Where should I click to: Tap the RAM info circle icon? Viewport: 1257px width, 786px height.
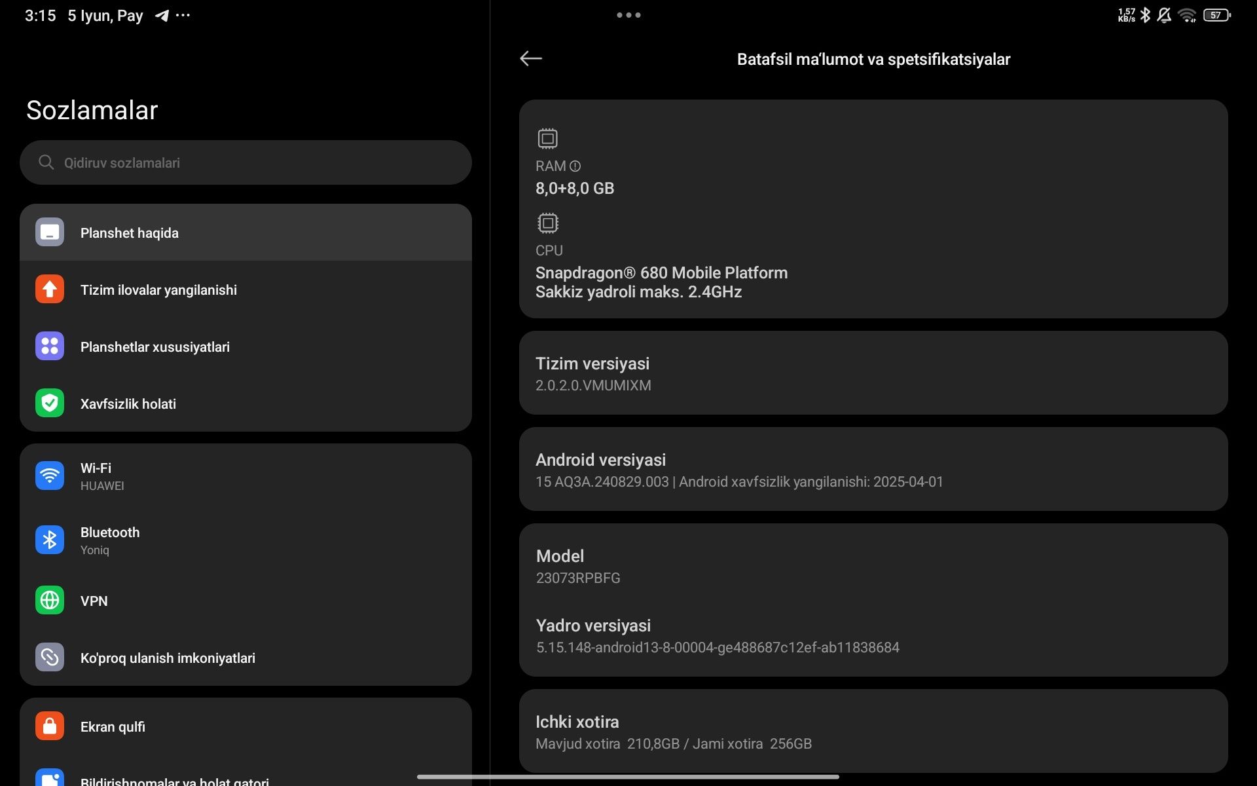[575, 166]
